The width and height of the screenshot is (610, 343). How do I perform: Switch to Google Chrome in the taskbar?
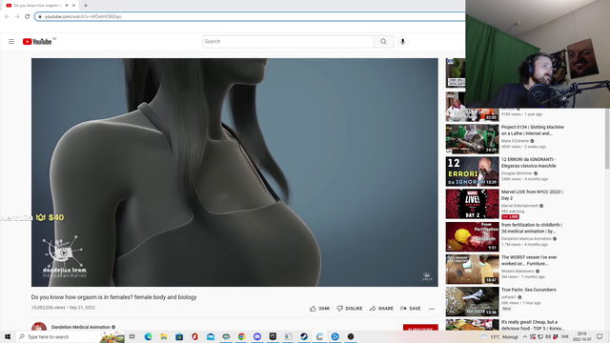pos(241,336)
